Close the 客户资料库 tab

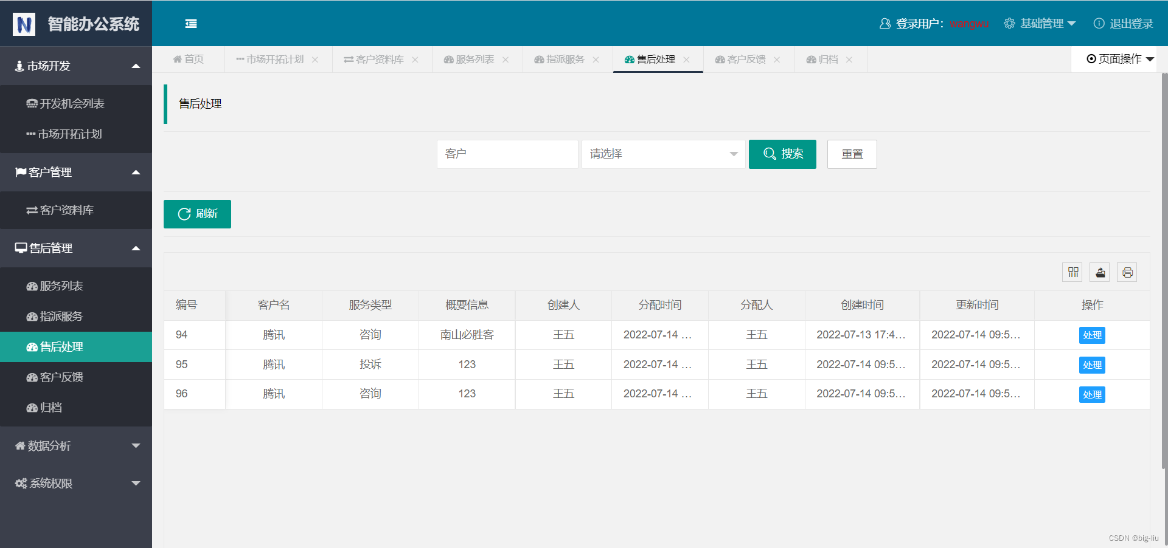(x=415, y=60)
